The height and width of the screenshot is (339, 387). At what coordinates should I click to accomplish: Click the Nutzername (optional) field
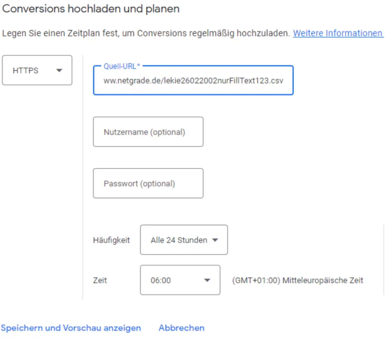click(x=148, y=132)
